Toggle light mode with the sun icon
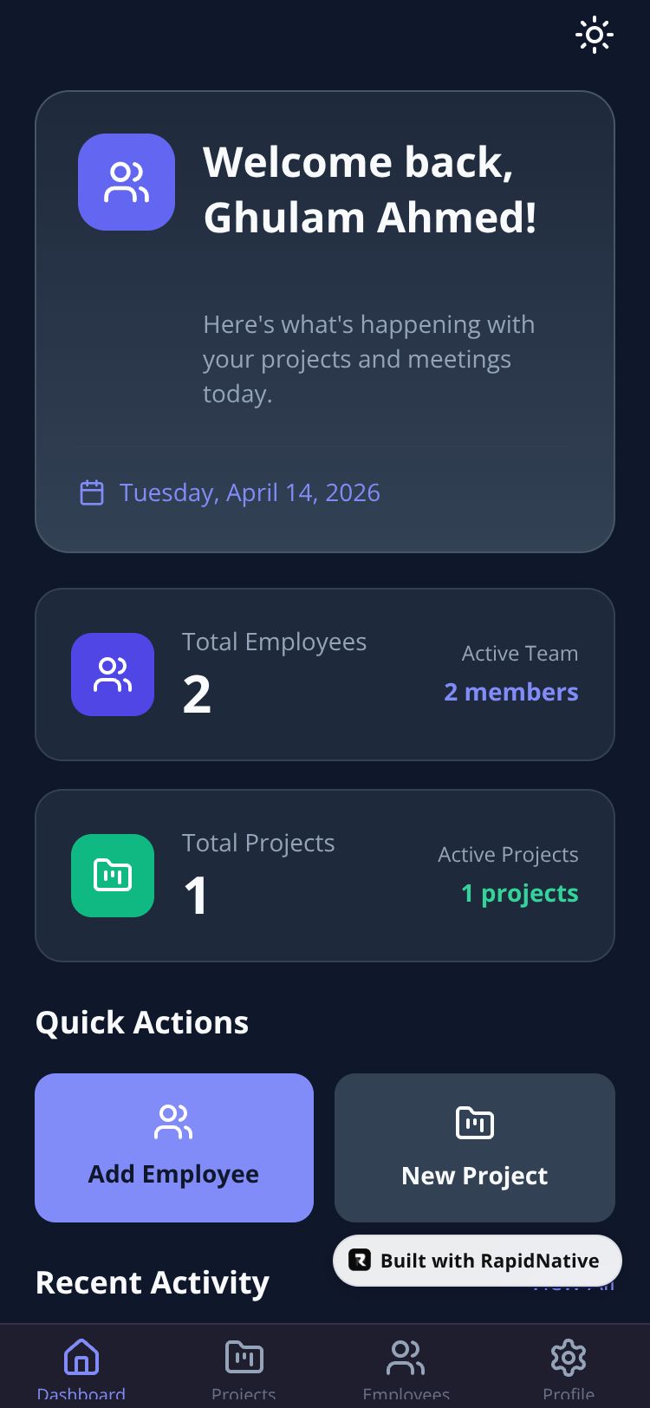Viewport: 650px width, 1408px height. [595, 36]
